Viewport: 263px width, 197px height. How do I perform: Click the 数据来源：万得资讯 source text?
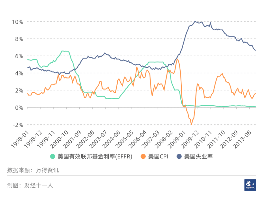click(x=33, y=170)
